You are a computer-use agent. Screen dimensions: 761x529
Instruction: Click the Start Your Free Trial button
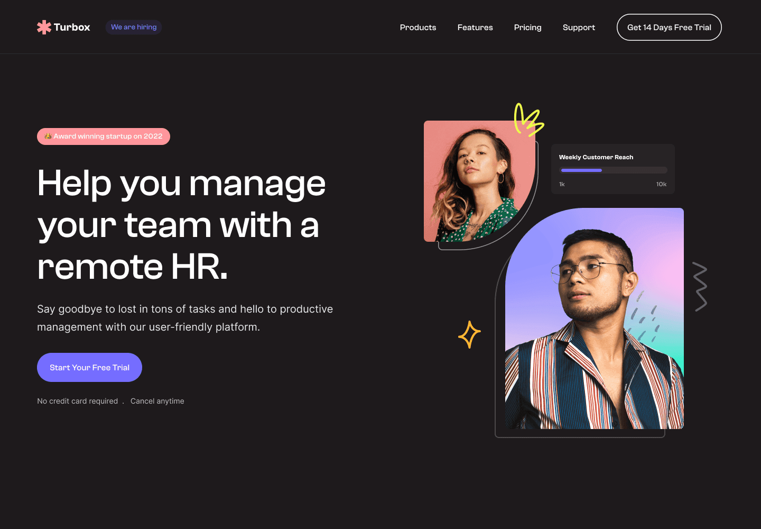pyautogui.click(x=89, y=367)
